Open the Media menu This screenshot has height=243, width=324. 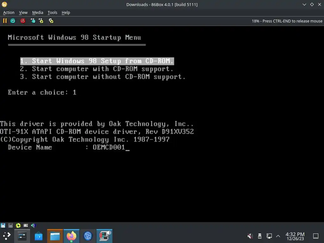pyautogui.click(x=38, y=13)
